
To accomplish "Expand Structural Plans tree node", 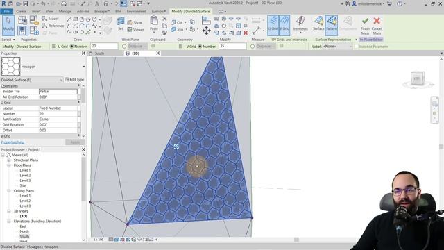I will (9, 160).
